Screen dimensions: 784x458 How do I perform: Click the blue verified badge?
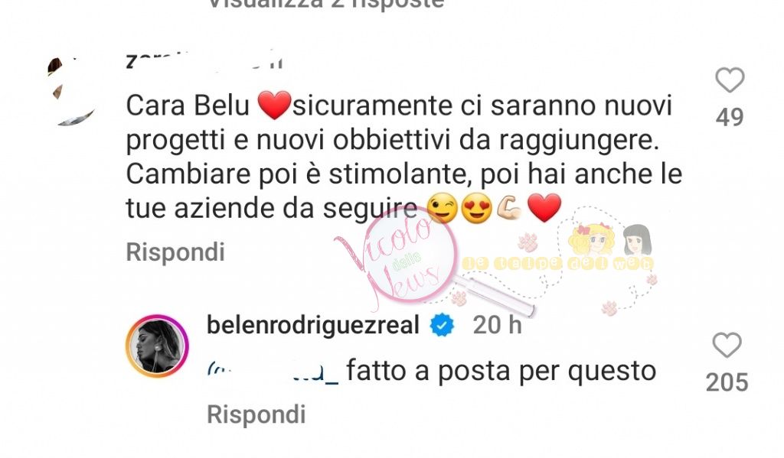tap(442, 325)
